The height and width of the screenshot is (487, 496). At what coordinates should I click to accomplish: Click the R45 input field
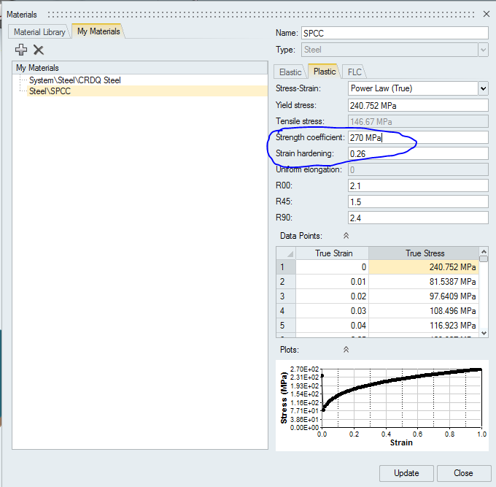coord(418,202)
